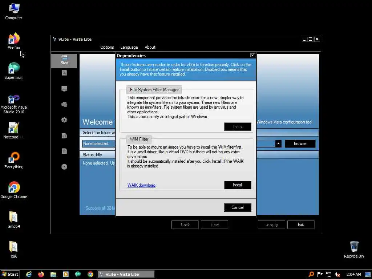Cancel the Dependencies dialog
The width and height of the screenshot is (372, 279).
coord(238,207)
